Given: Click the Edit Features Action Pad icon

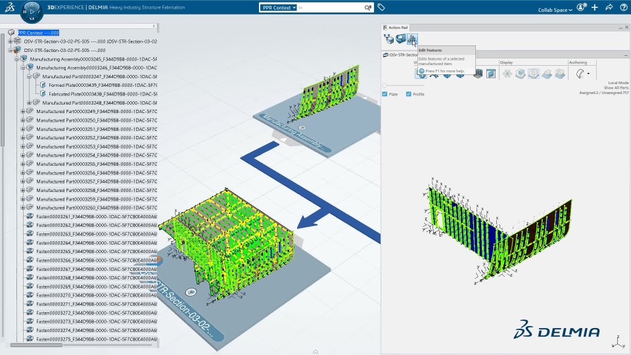Looking at the screenshot, I should (412, 39).
